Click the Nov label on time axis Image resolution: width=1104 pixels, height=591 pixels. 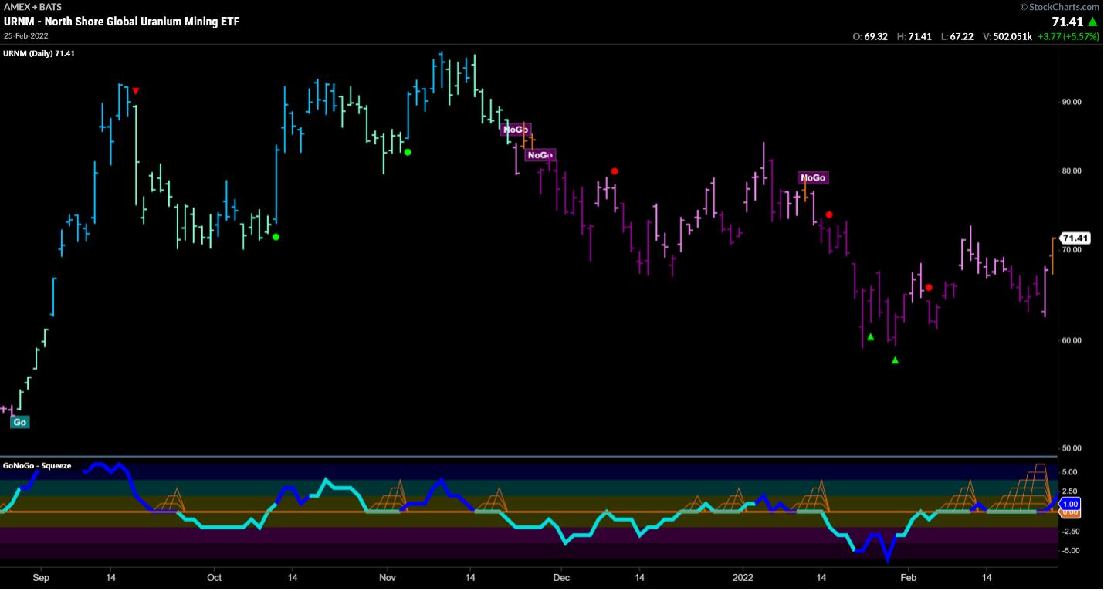point(388,577)
